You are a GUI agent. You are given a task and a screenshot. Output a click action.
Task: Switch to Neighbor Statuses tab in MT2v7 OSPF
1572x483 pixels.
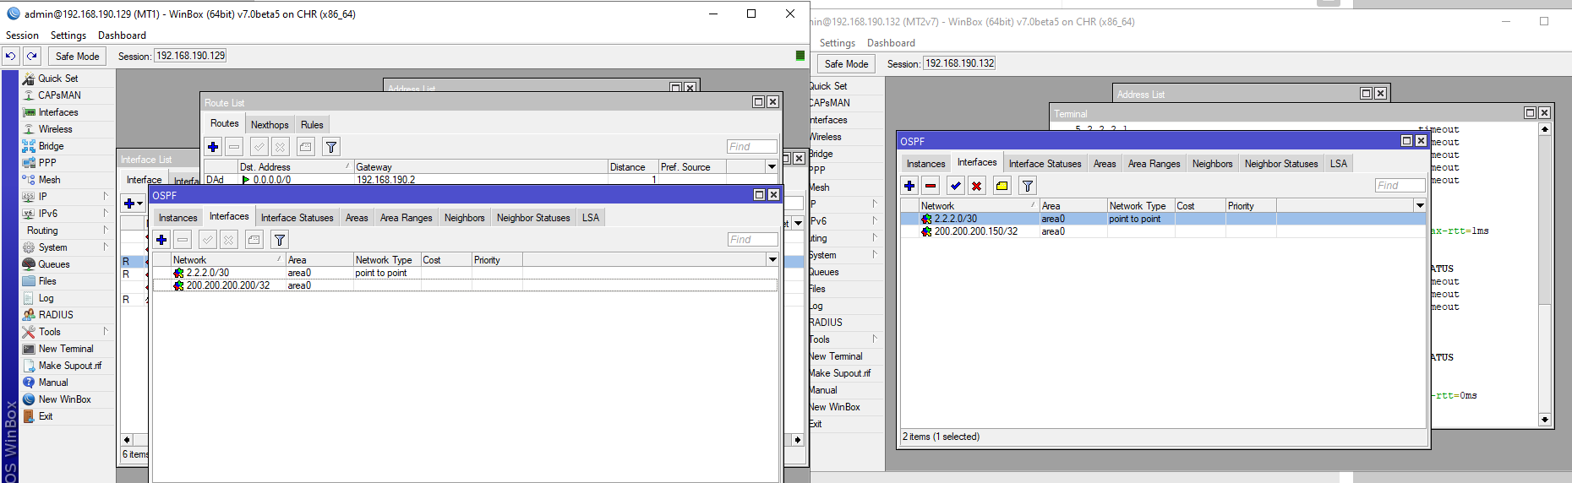pyautogui.click(x=1281, y=163)
